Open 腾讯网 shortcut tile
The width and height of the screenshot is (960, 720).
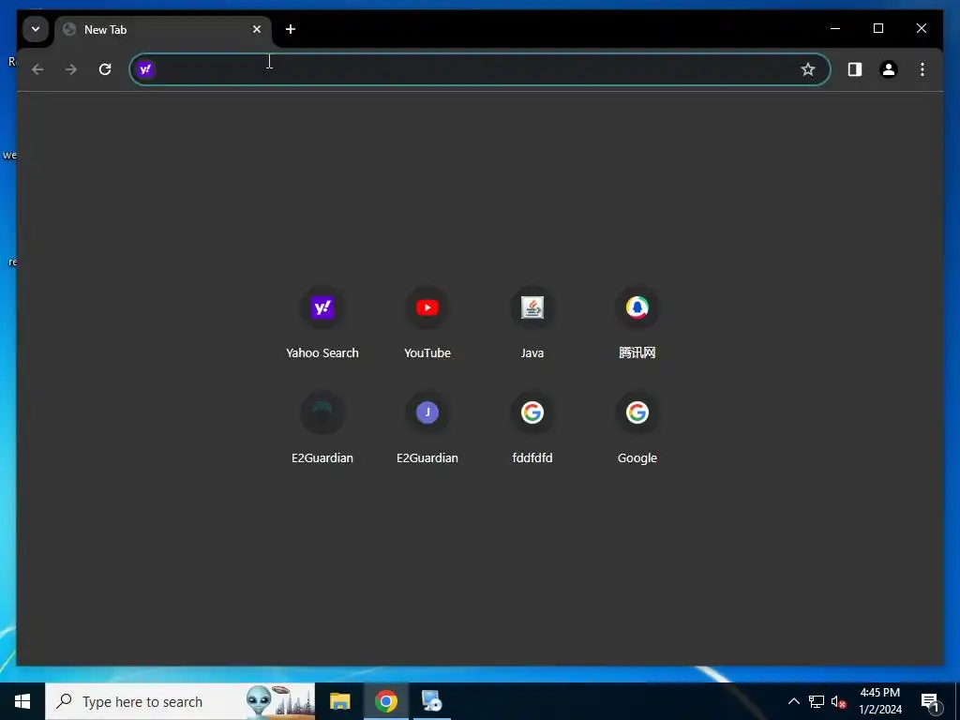coord(637,323)
